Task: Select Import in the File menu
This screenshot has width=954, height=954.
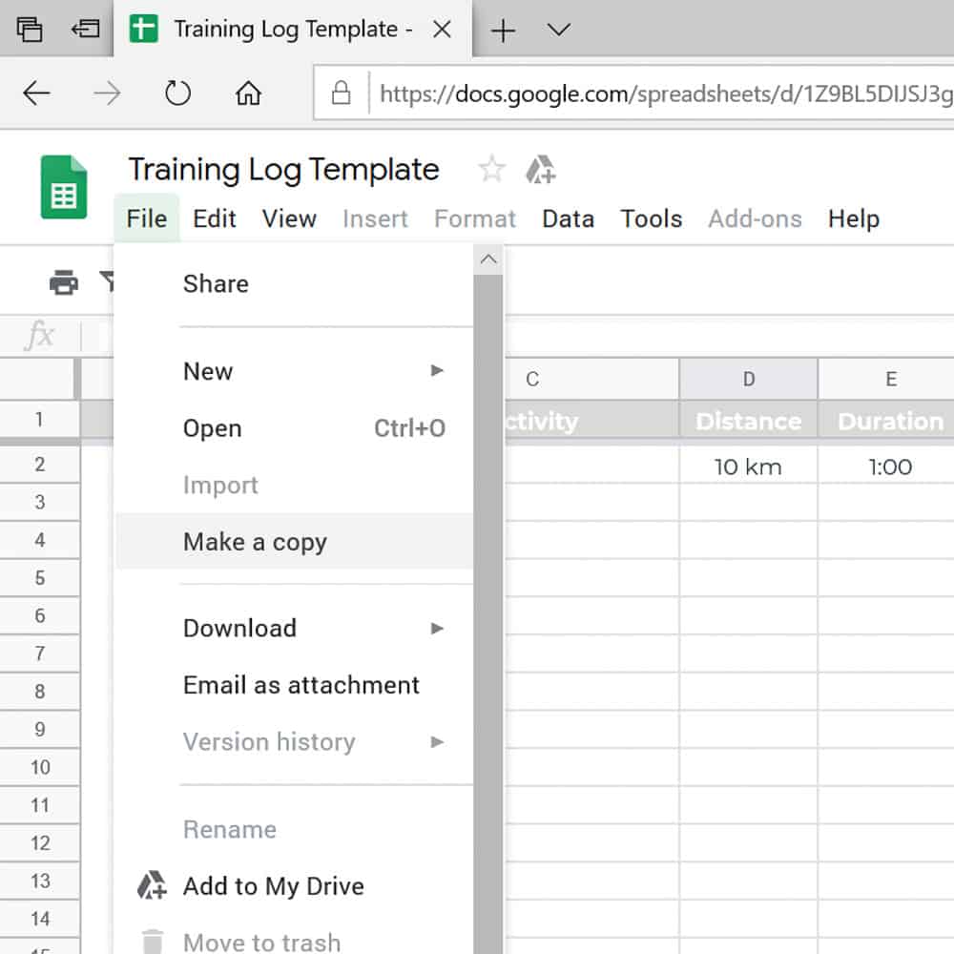Action: (x=294, y=485)
